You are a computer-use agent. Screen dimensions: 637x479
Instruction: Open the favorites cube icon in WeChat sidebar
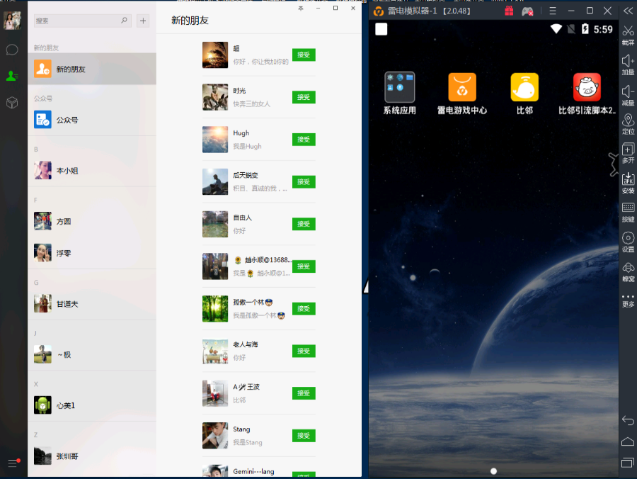tap(12, 103)
